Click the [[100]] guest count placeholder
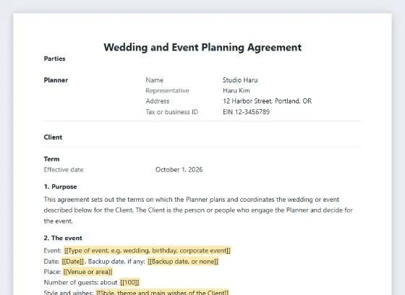The width and height of the screenshot is (405, 295). tap(129, 282)
